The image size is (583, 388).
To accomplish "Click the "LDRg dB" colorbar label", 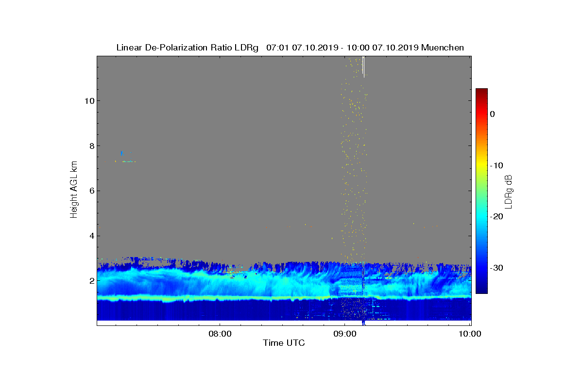I will pos(508,191).
